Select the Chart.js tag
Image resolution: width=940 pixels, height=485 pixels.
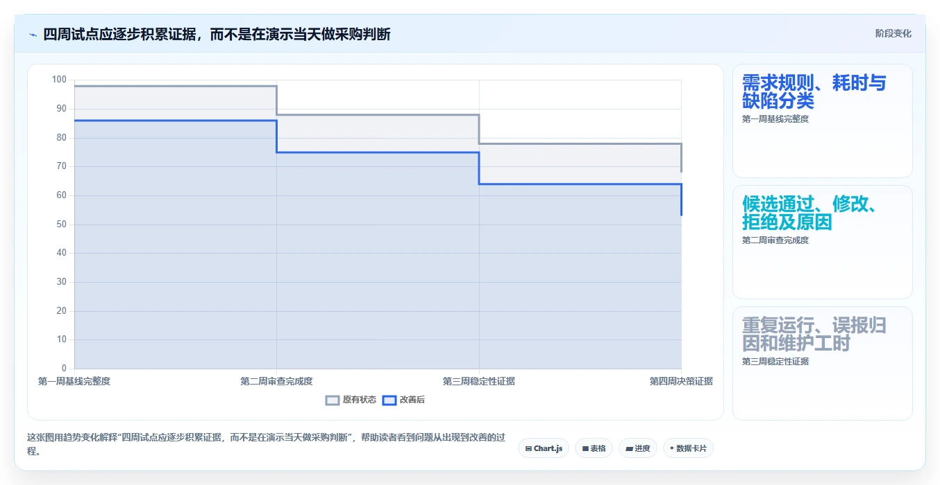point(544,448)
